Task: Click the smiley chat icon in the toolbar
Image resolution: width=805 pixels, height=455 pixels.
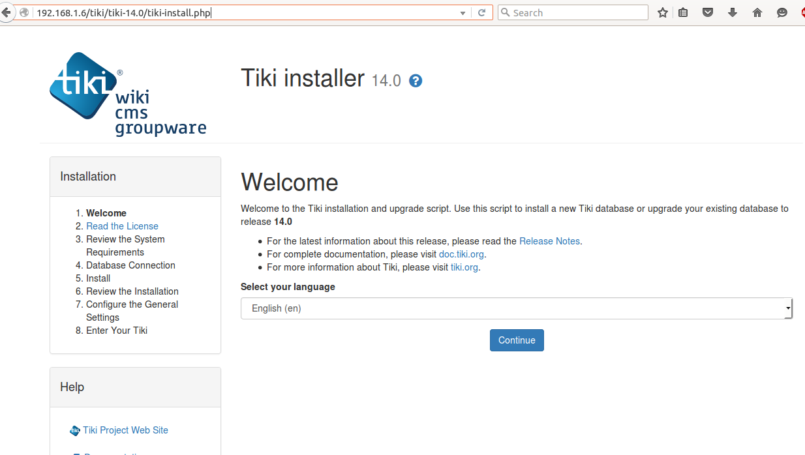Action: 782,12
